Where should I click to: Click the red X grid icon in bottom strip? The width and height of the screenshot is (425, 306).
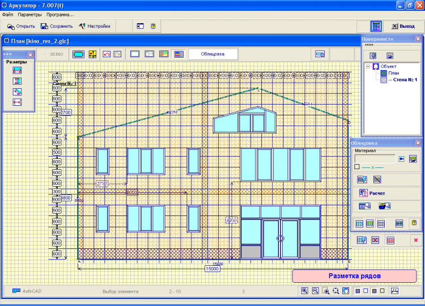375,240
